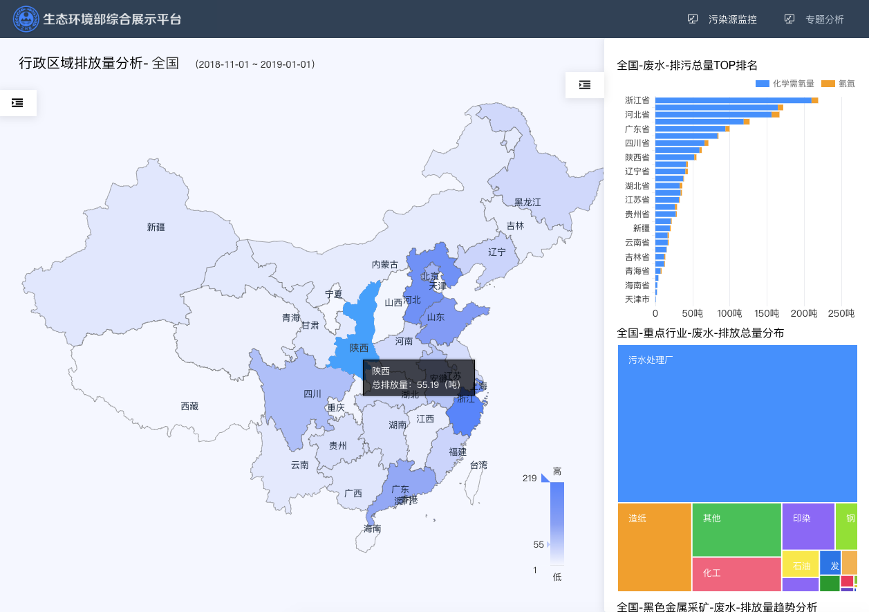Select 青海 on the map
869x612 pixels.
291,318
